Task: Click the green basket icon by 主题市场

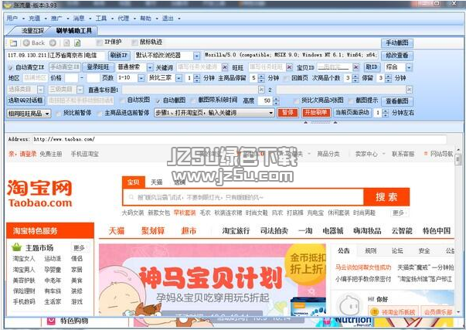Action: point(17,247)
